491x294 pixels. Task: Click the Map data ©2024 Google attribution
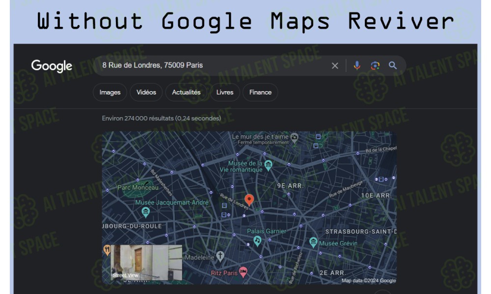[x=369, y=281]
